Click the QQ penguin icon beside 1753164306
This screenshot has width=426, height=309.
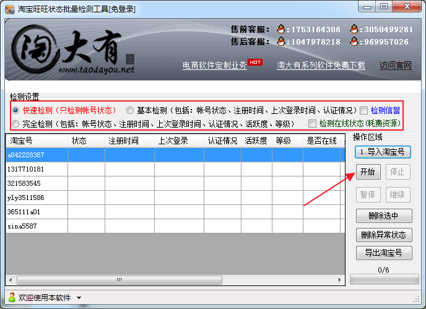(281, 29)
